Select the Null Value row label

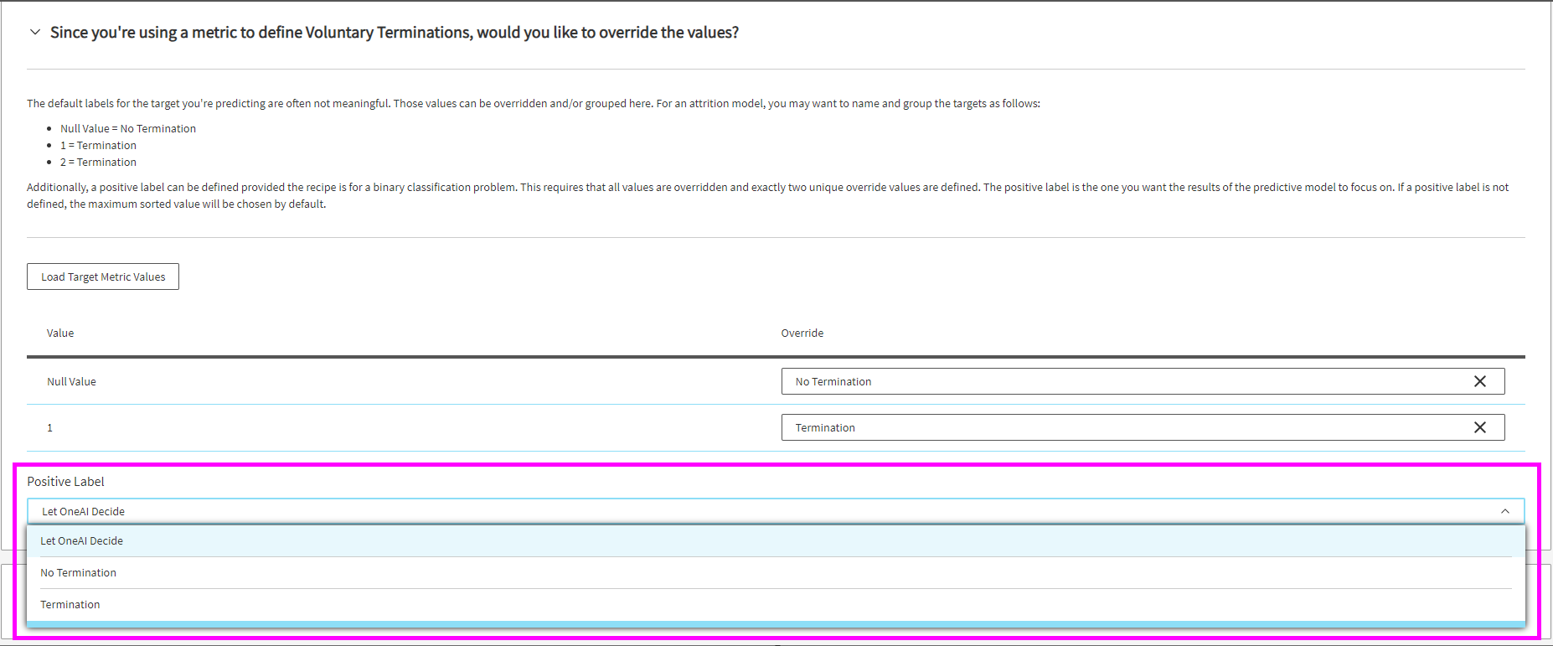tap(71, 382)
